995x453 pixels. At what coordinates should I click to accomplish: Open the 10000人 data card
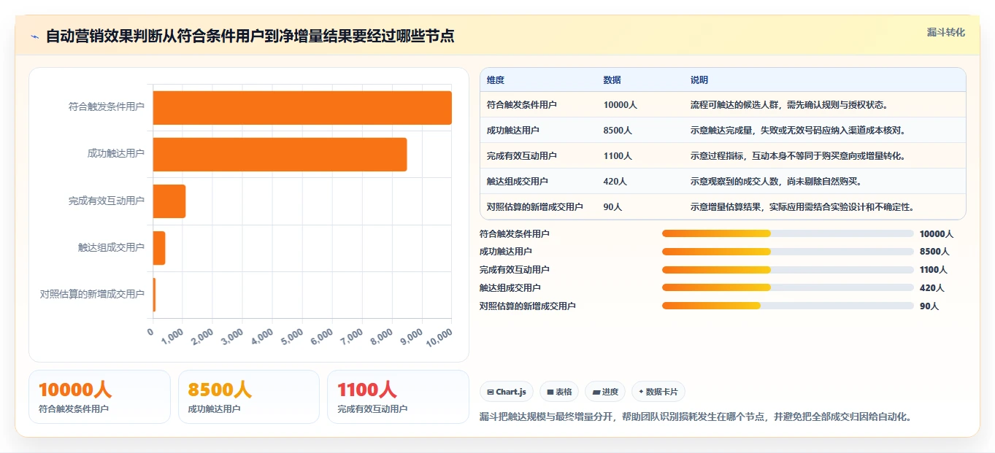pos(99,397)
